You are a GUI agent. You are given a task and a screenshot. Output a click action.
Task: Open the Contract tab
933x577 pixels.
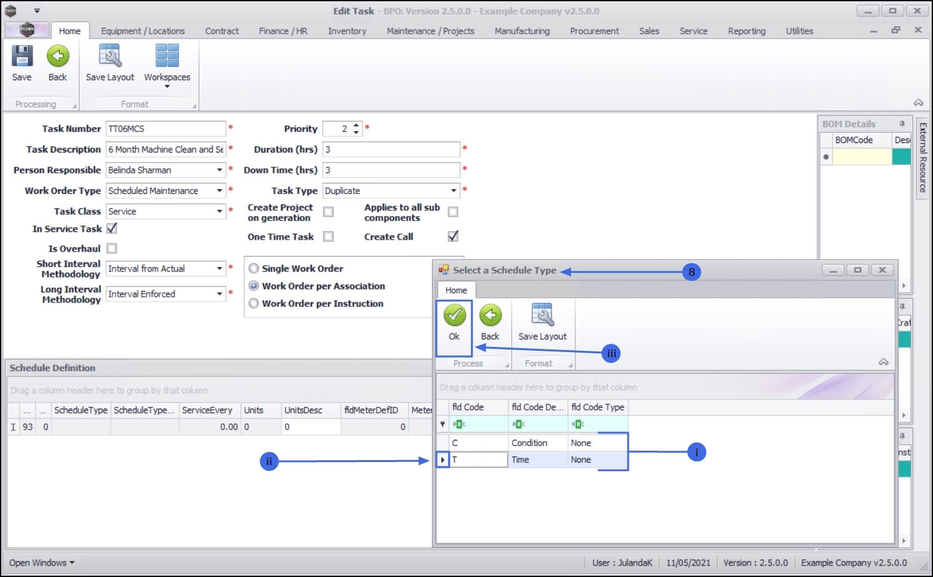coord(222,31)
